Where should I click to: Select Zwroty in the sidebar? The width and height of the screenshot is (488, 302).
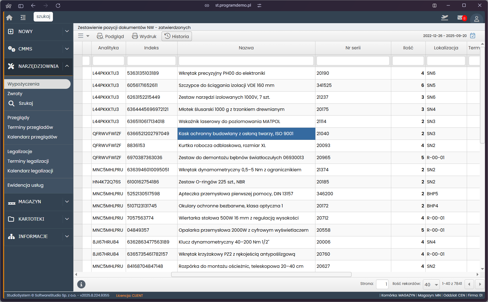coord(15,93)
